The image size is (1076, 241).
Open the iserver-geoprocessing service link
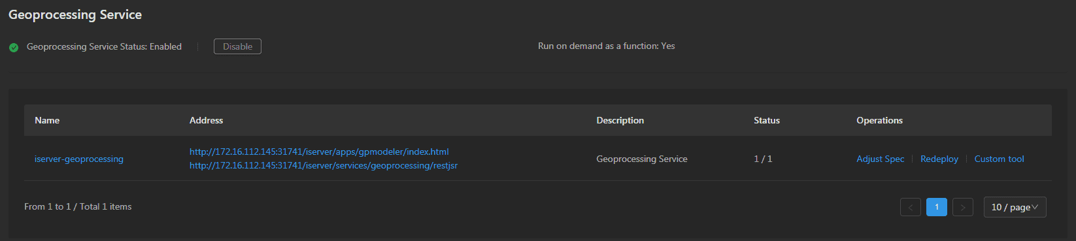click(x=79, y=159)
